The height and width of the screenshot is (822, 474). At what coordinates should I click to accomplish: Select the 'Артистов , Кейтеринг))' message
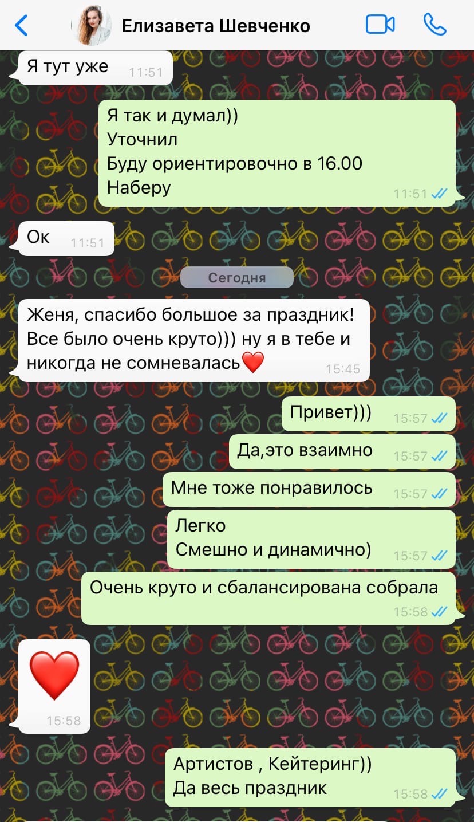[x=311, y=777]
